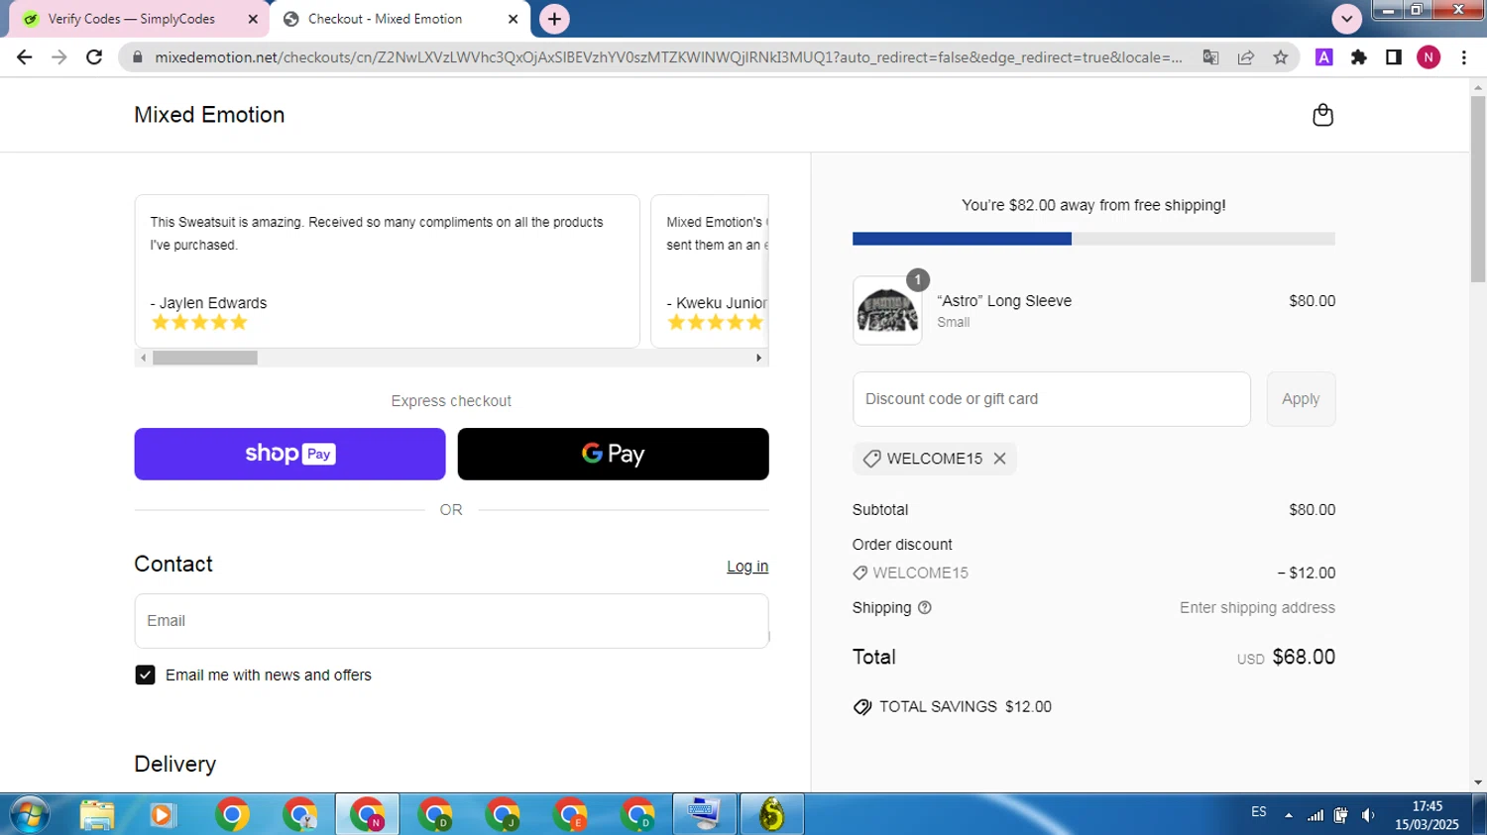This screenshot has width=1487, height=835.
Task: Click the Total $68.00 amount
Action: point(1304,658)
